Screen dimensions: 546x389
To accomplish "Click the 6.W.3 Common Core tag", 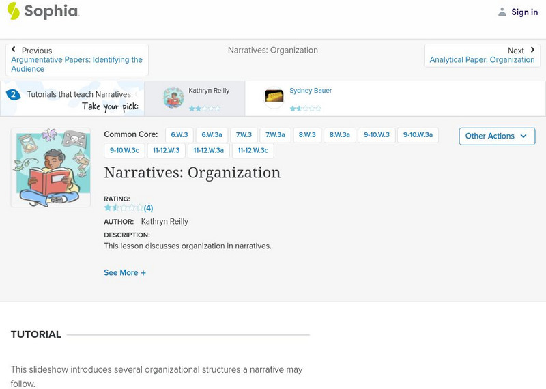I will click(179, 135).
